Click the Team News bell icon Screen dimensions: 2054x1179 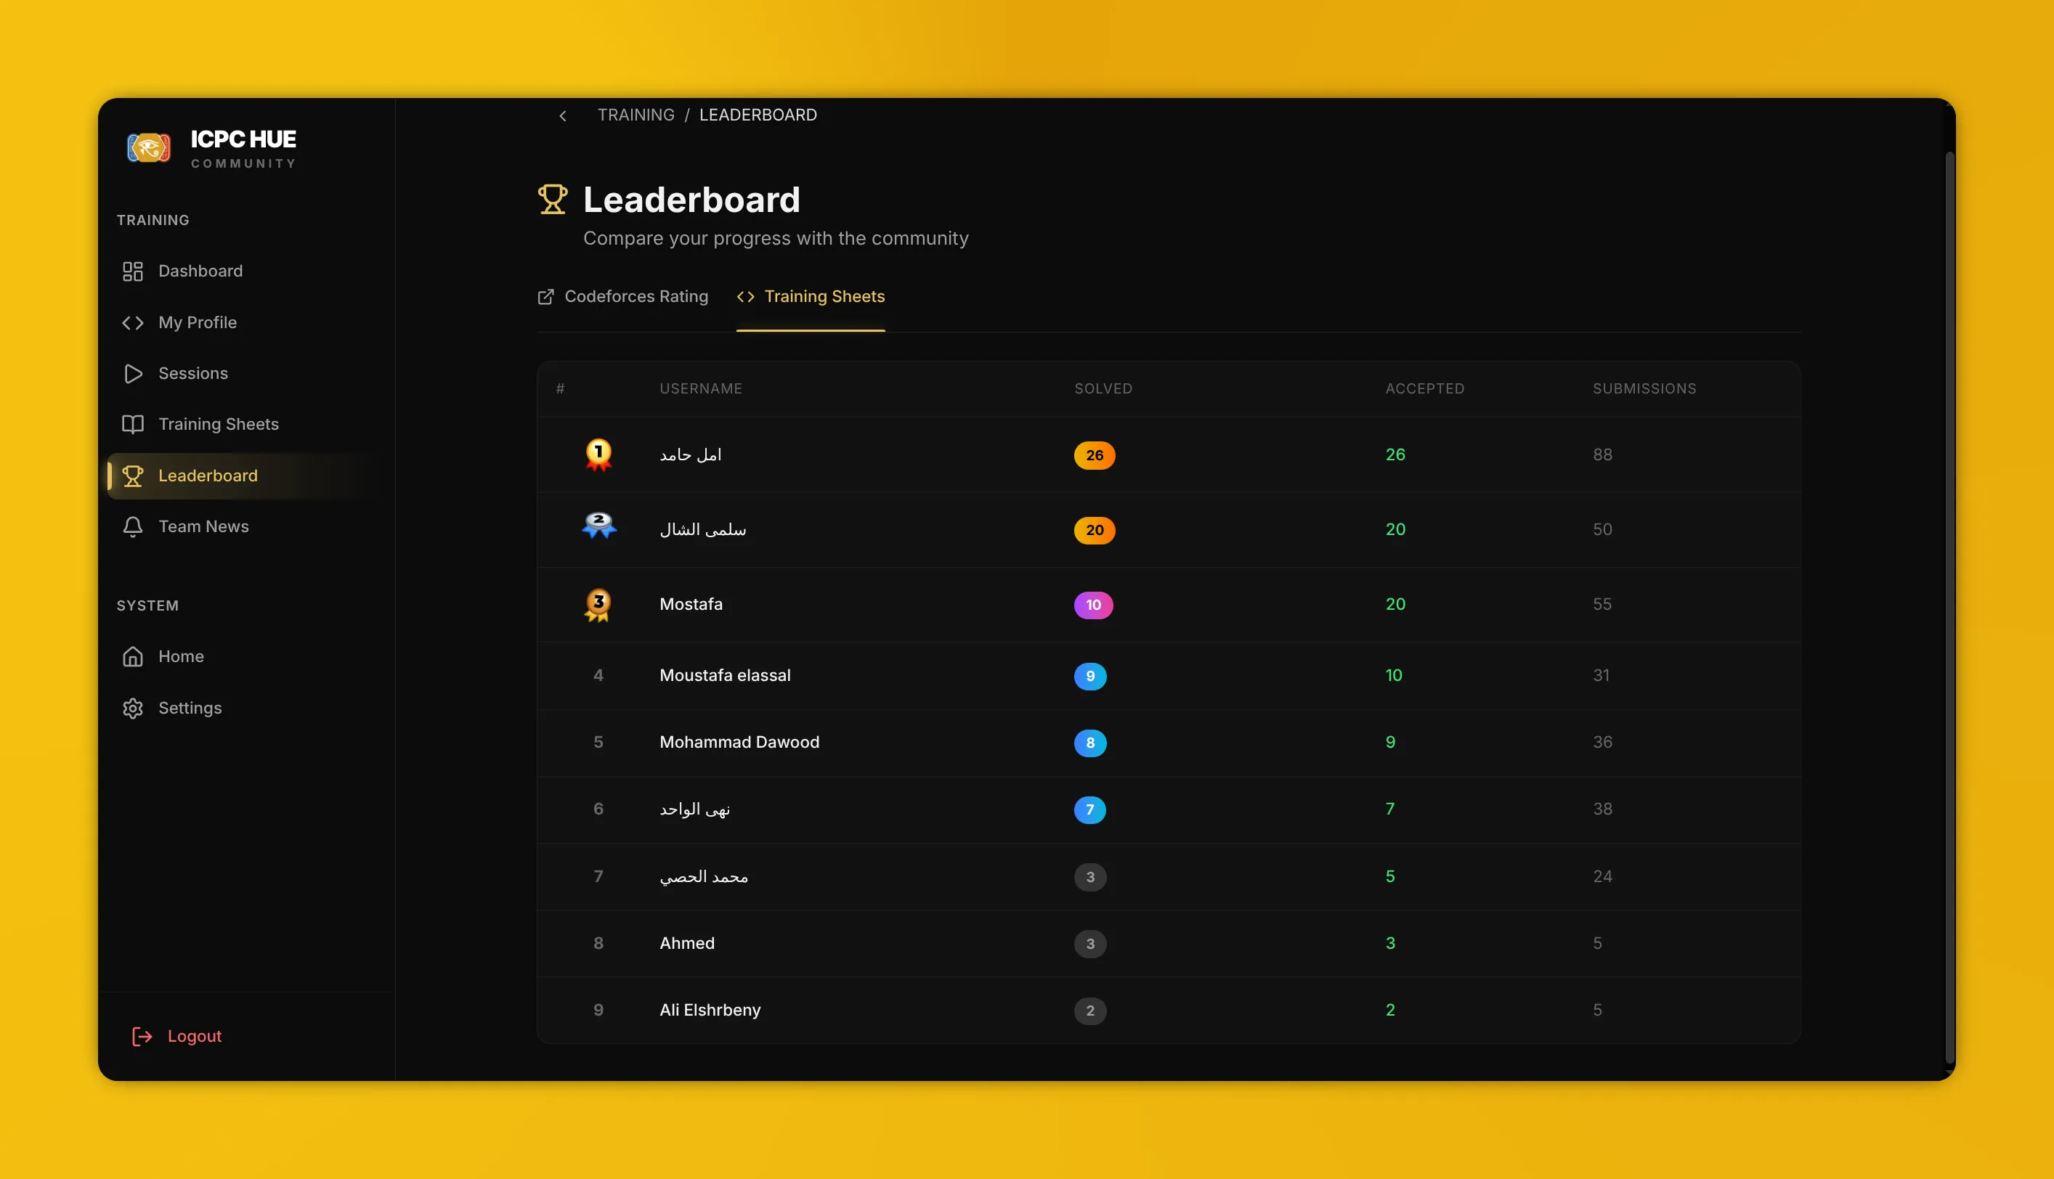133,527
